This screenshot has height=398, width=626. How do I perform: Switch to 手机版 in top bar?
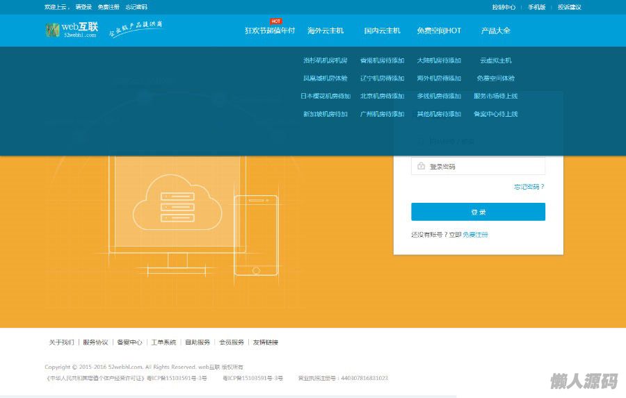(536, 7)
